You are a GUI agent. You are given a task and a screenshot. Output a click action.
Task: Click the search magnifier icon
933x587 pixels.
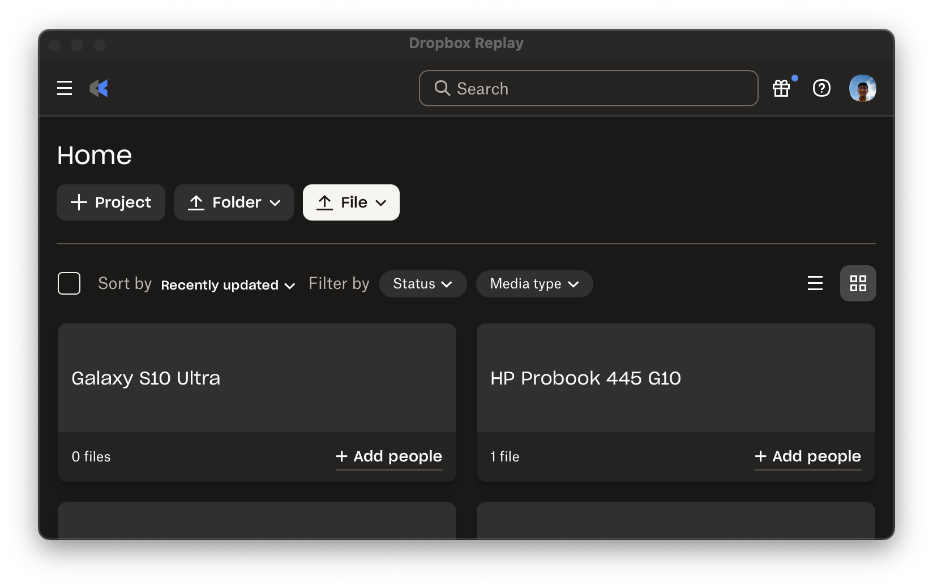click(x=442, y=88)
